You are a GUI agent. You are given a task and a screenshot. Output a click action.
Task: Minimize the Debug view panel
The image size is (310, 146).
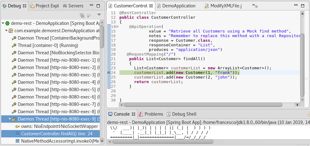(91, 6)
